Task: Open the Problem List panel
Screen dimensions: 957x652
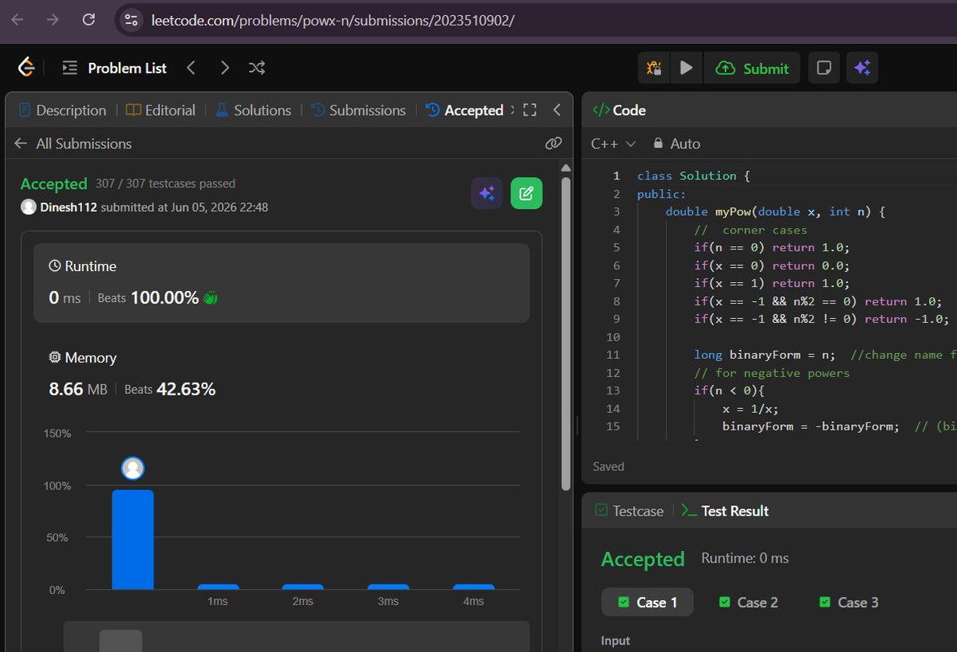Action: pyautogui.click(x=115, y=68)
